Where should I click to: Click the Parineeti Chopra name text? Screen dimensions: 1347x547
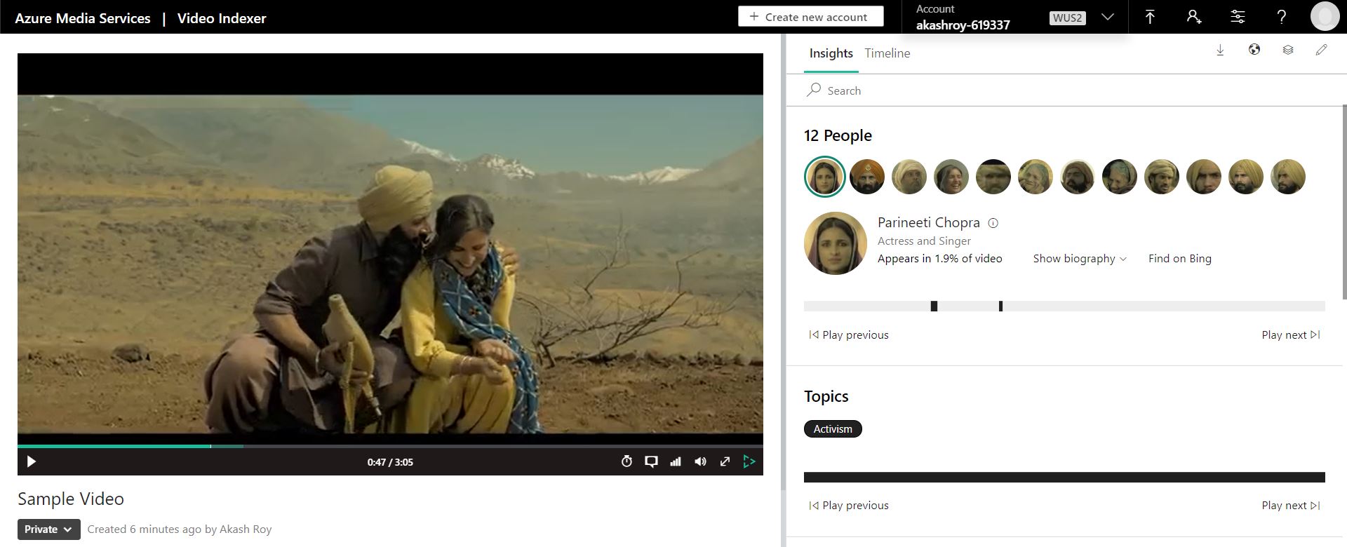pos(929,222)
